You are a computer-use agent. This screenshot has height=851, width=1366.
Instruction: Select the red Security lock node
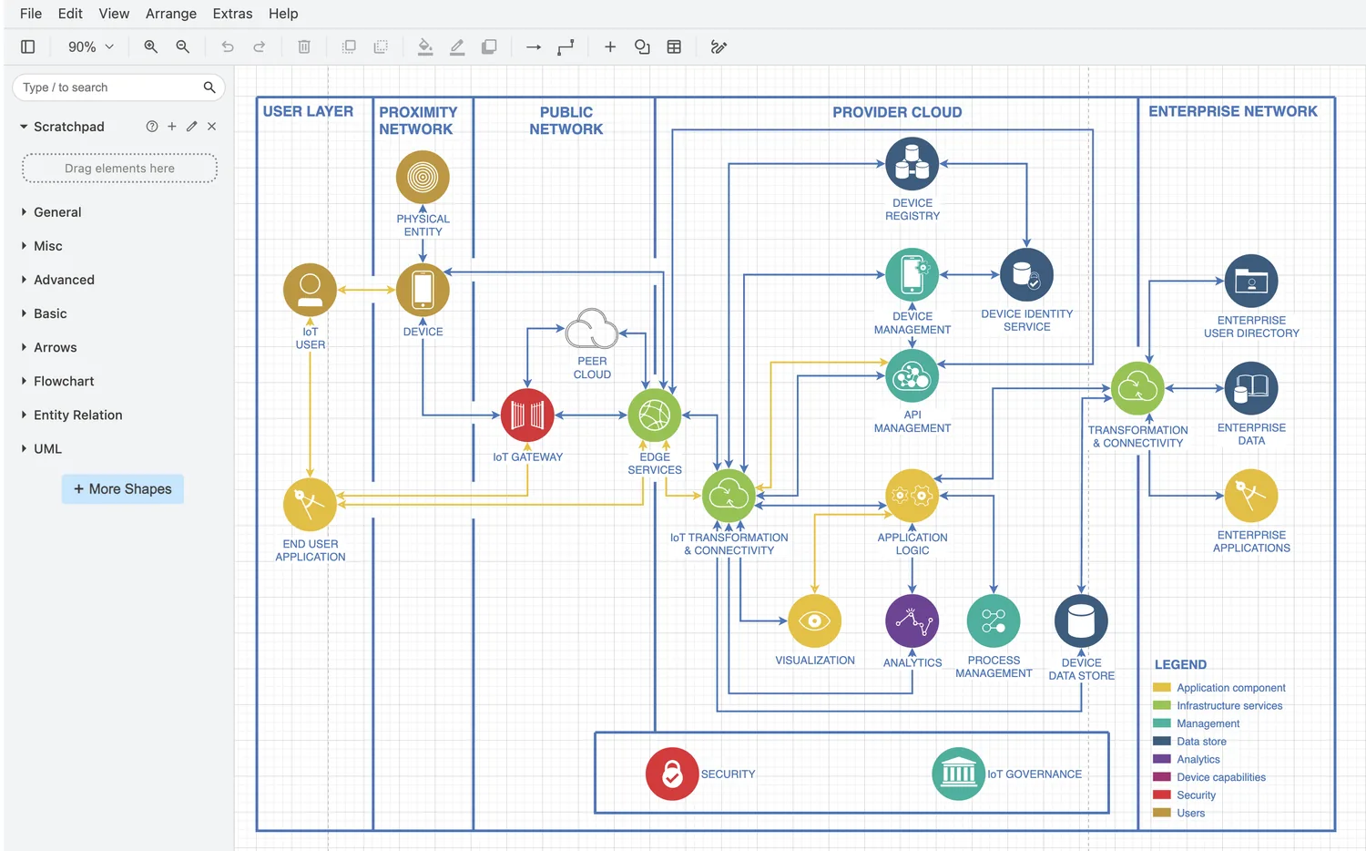click(x=672, y=774)
